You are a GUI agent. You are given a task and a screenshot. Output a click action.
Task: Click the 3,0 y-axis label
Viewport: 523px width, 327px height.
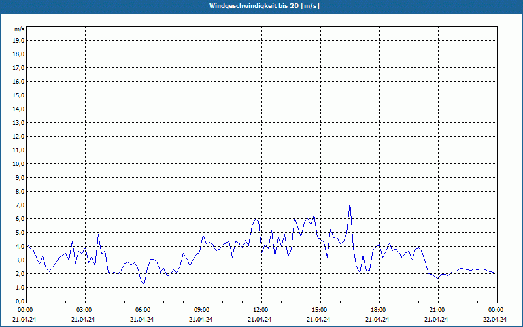20,260
